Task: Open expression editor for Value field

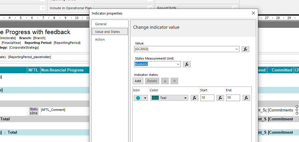Action: (x=245, y=49)
